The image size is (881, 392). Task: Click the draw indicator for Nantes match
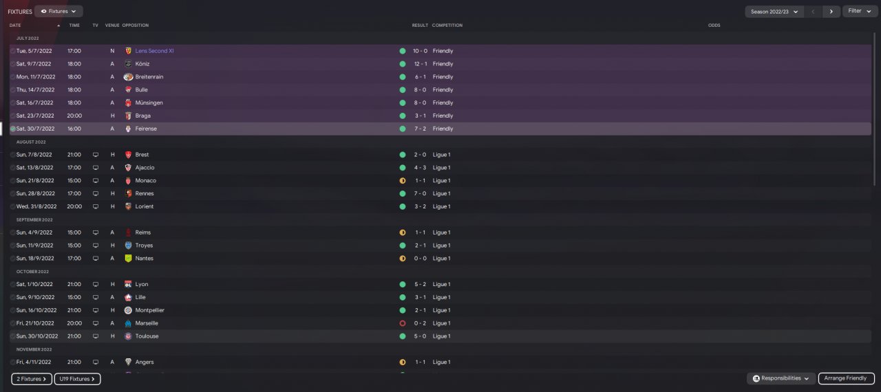tap(402, 259)
